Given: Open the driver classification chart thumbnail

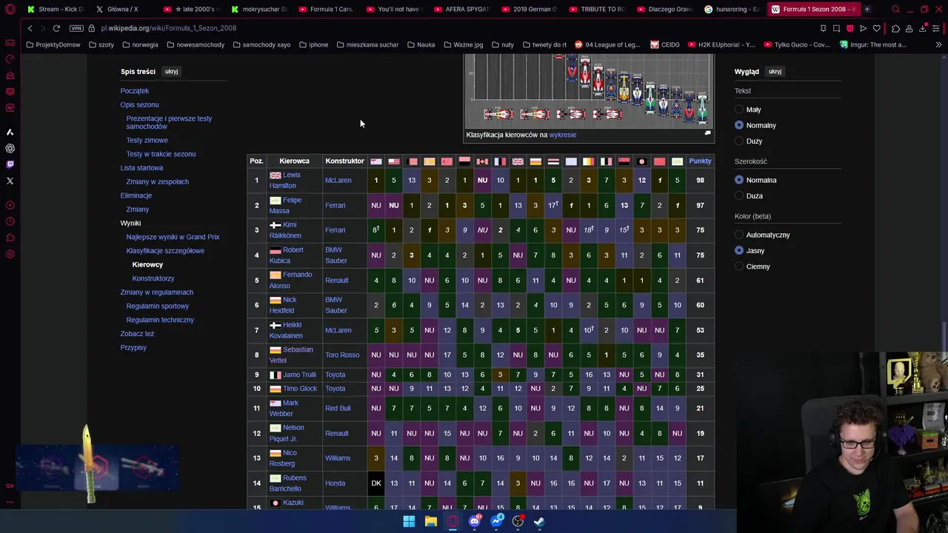Looking at the screenshot, I should [x=589, y=90].
